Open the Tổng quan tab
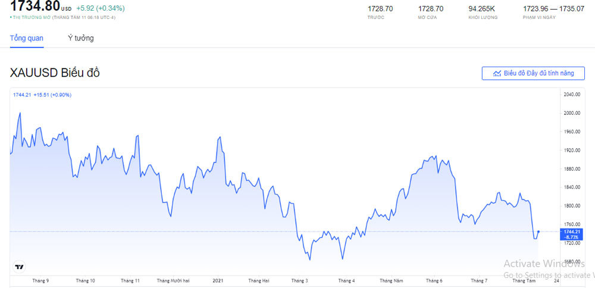 (27, 38)
